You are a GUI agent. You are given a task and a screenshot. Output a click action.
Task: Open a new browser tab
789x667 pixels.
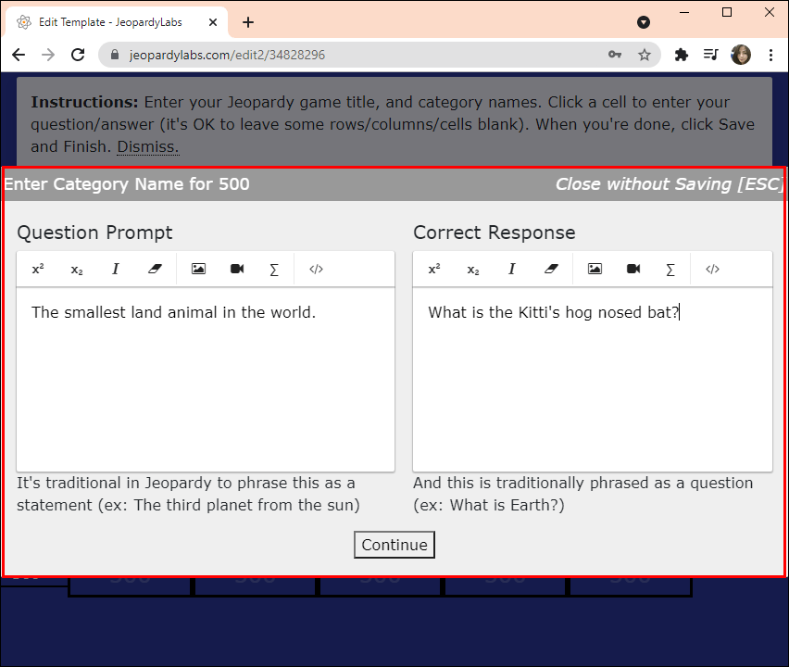[x=248, y=22]
